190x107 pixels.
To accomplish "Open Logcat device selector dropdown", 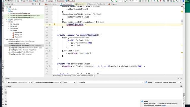I will coord(19,82).
